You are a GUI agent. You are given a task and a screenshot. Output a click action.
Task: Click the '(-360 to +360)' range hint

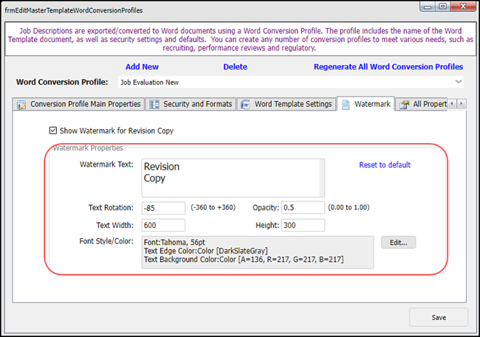click(213, 207)
